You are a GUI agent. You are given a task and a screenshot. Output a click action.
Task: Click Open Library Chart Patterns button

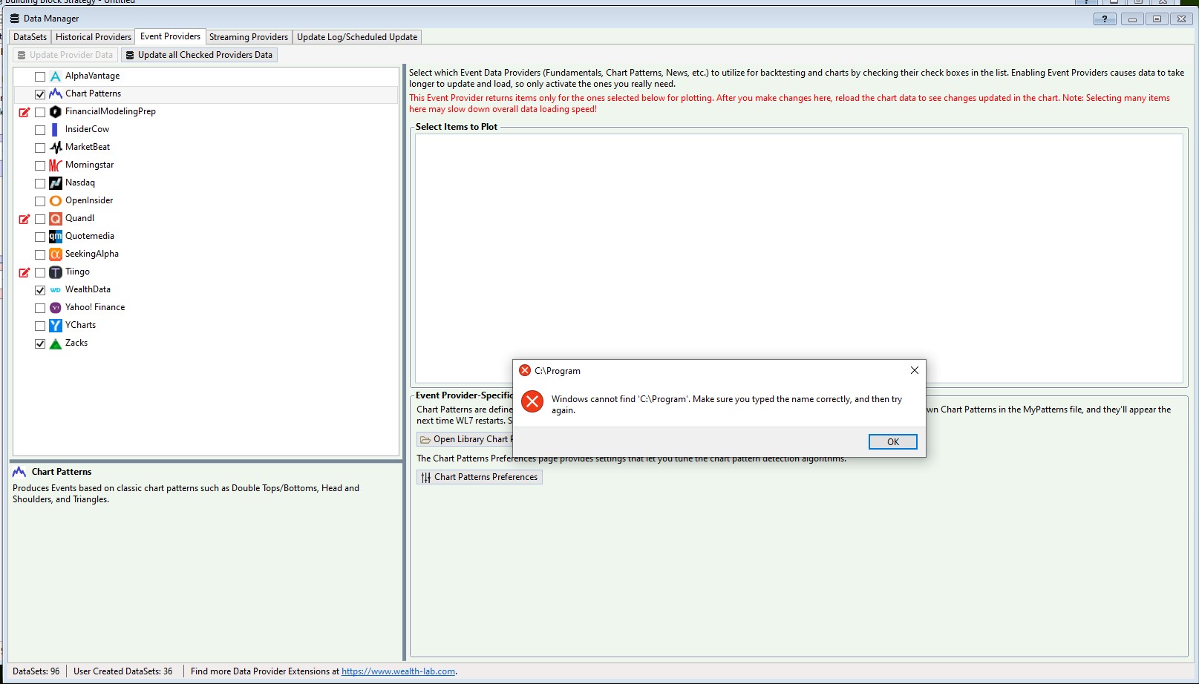(x=465, y=439)
